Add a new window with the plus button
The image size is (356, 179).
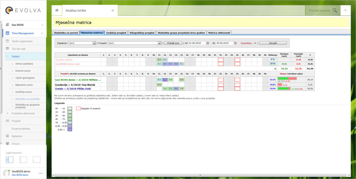[346, 10]
